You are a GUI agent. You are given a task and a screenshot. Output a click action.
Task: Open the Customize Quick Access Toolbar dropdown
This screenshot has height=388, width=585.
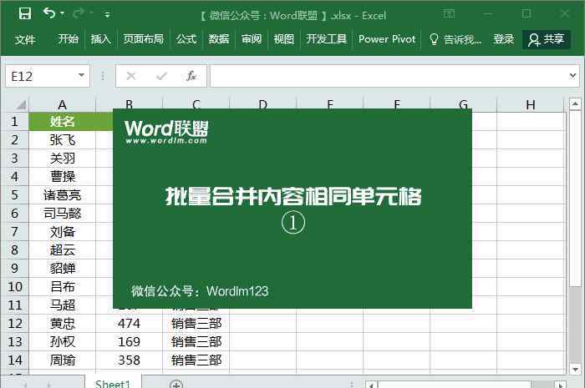coord(107,15)
